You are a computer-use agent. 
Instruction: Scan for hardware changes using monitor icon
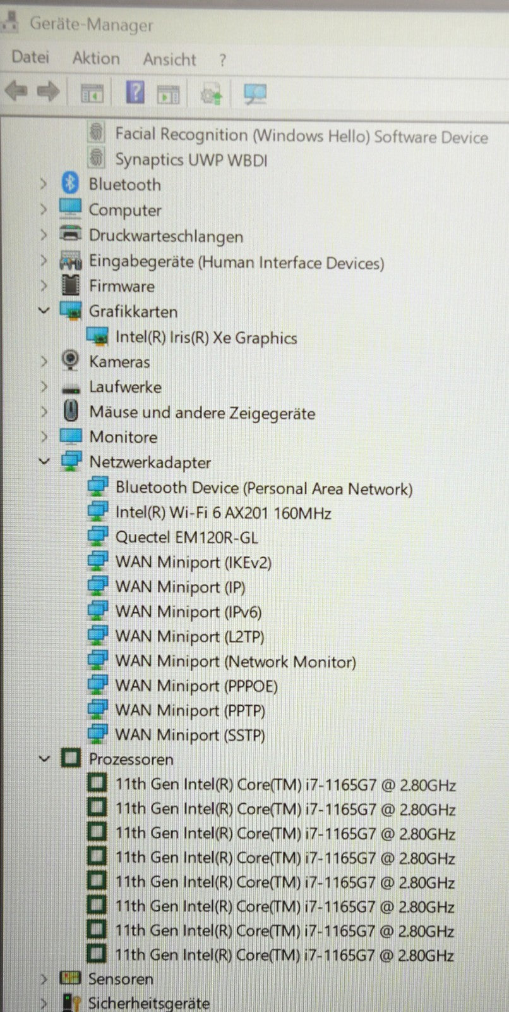click(255, 94)
